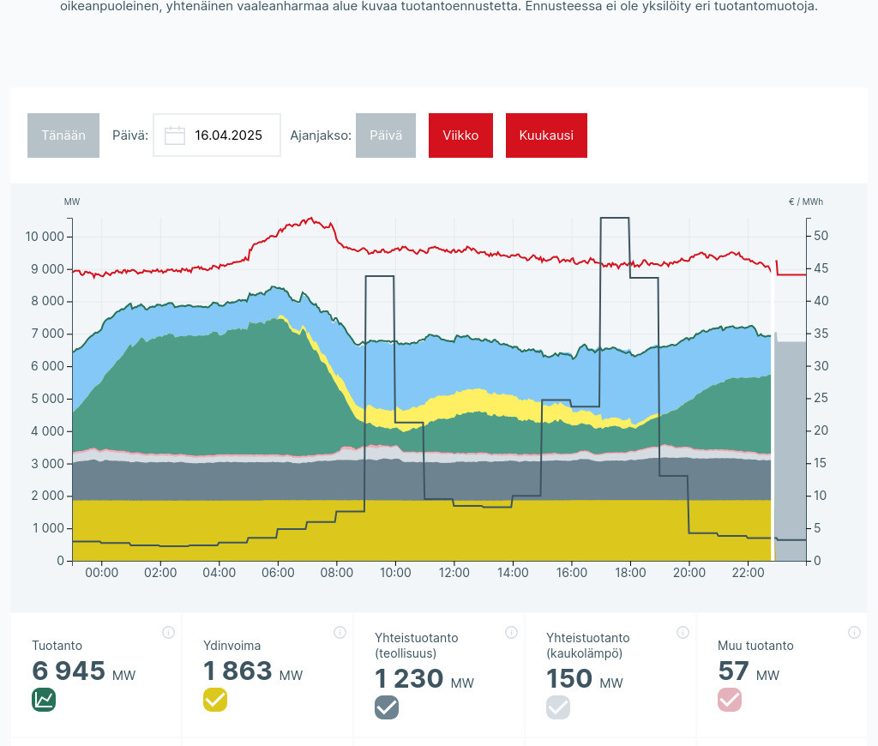Toggle yellow Ydinvoima checkbox
This screenshot has height=746, width=878.
click(x=215, y=700)
